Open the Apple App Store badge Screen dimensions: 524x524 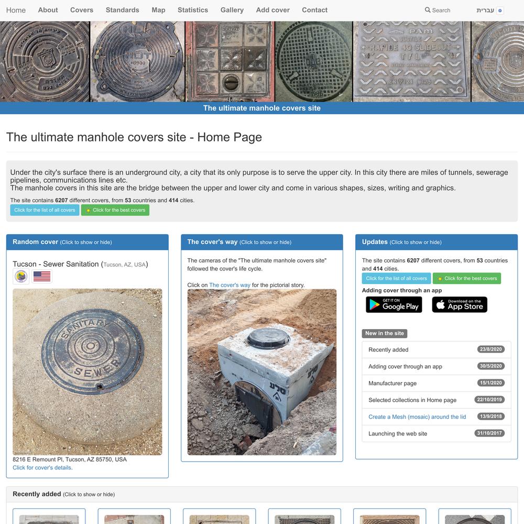click(x=460, y=304)
